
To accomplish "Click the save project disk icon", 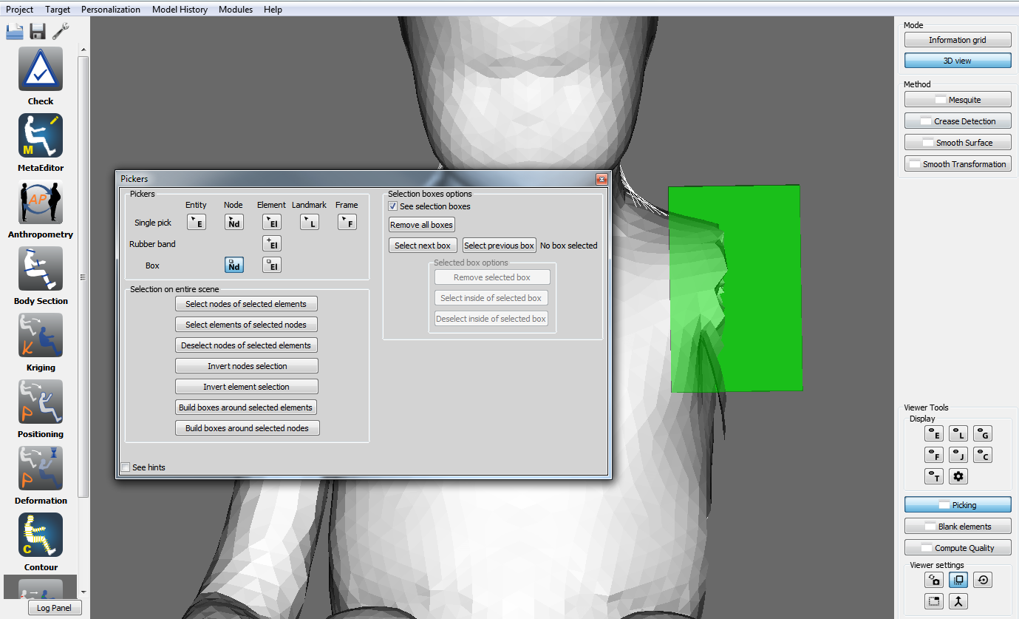I will (38, 31).
